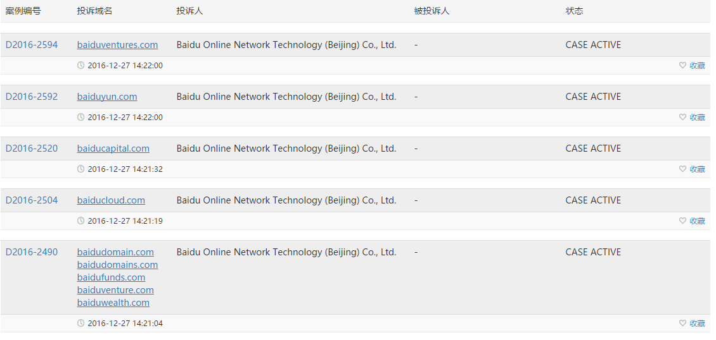The image size is (716, 340).
Task: Click the 投诉域名 column header
Action: tap(94, 11)
